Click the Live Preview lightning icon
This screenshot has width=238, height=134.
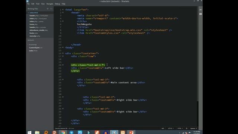point(200,10)
